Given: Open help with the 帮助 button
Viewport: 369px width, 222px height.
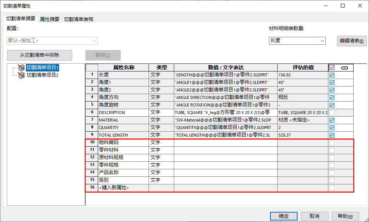Looking at the screenshot, I should pos(345,216).
